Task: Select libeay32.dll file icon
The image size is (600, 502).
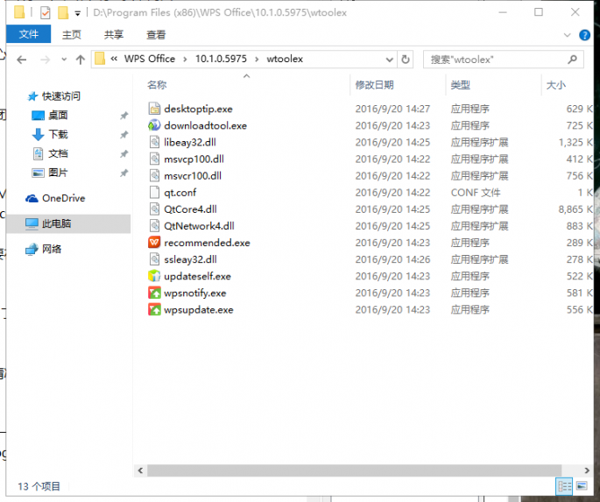Action: tap(154, 142)
